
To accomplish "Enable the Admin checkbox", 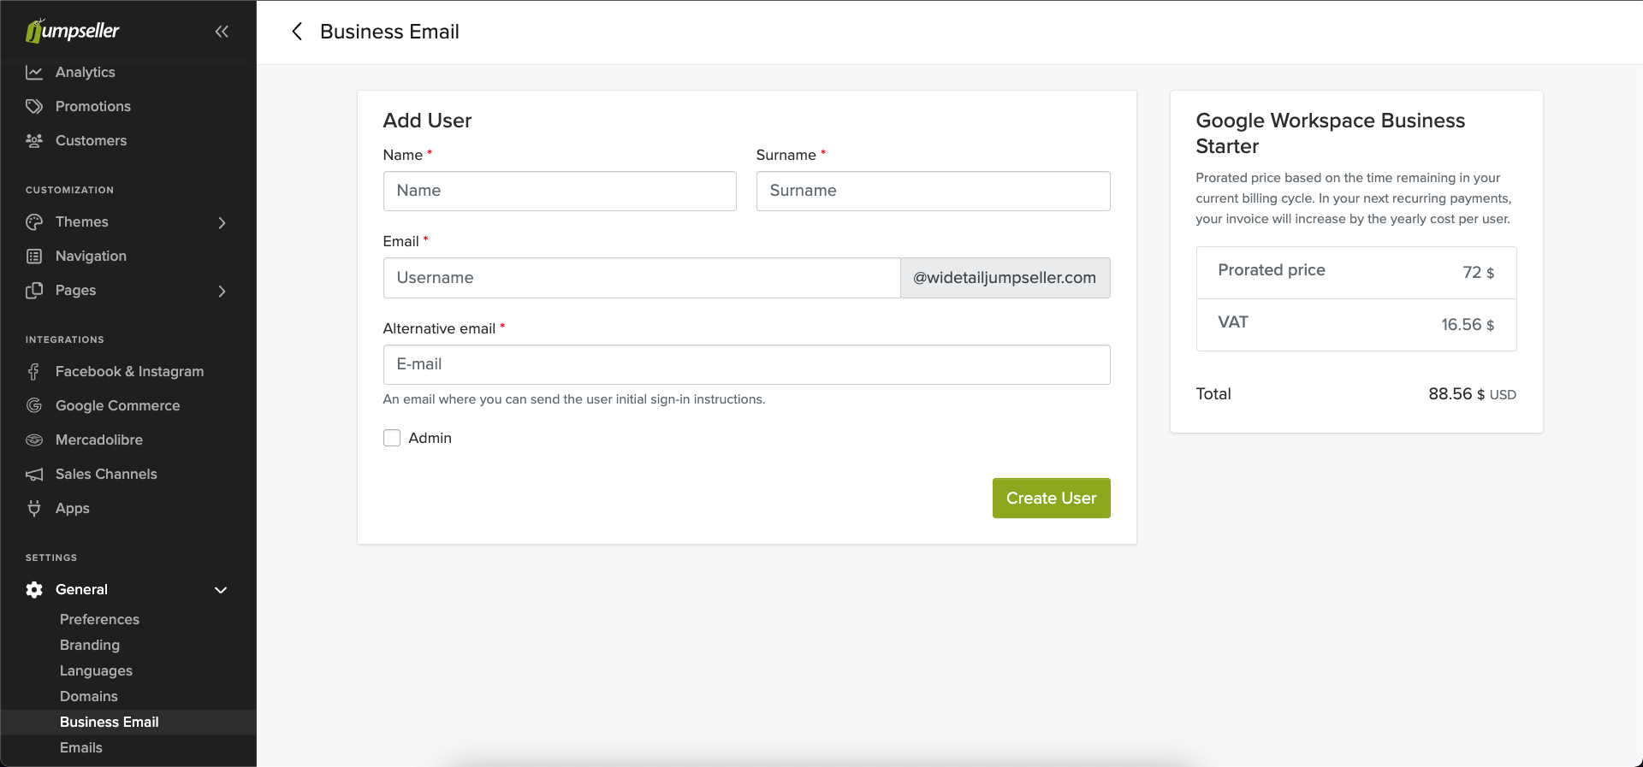I will 392,438.
